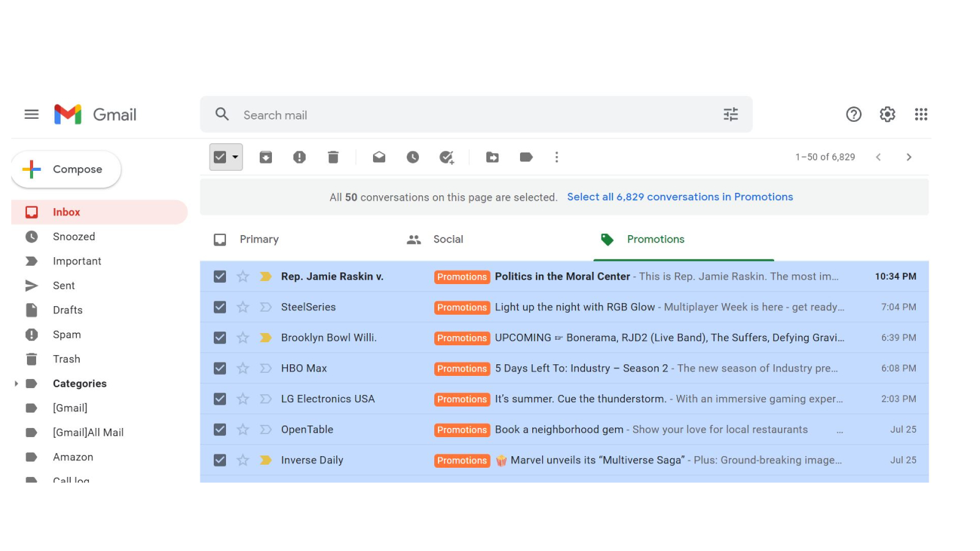Uncheck the Inverse Daily email checkbox

[x=220, y=460]
